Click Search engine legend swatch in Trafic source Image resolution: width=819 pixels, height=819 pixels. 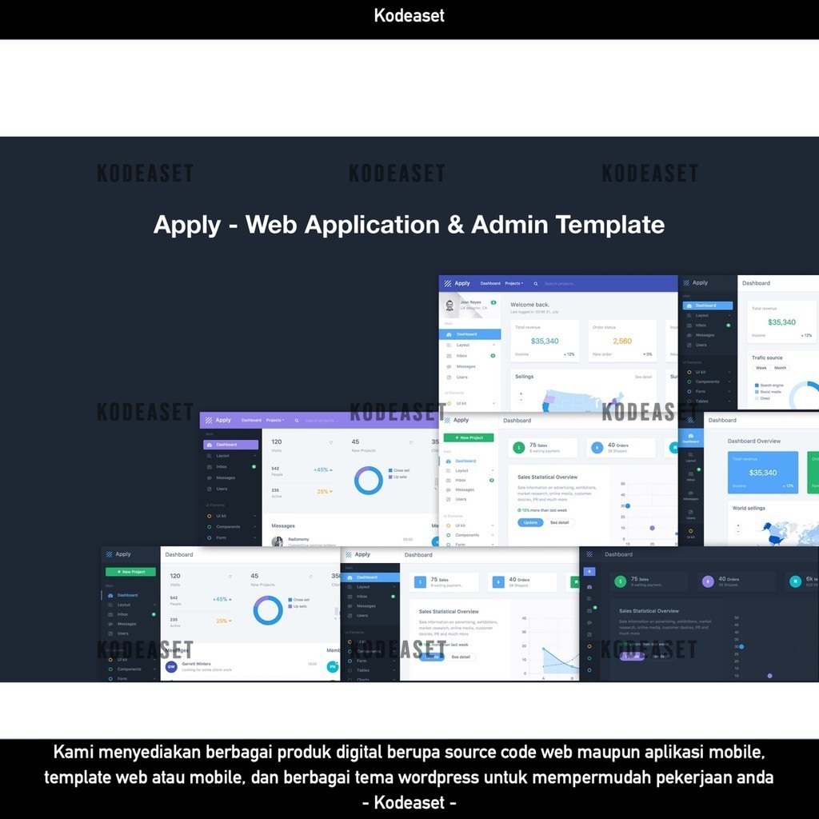point(757,386)
